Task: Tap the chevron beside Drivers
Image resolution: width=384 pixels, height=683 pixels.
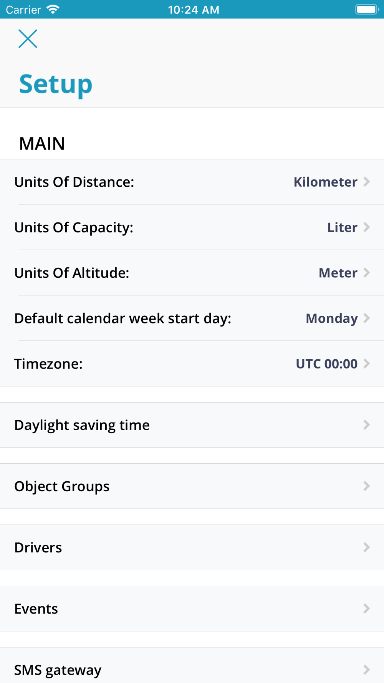Action: click(x=367, y=547)
